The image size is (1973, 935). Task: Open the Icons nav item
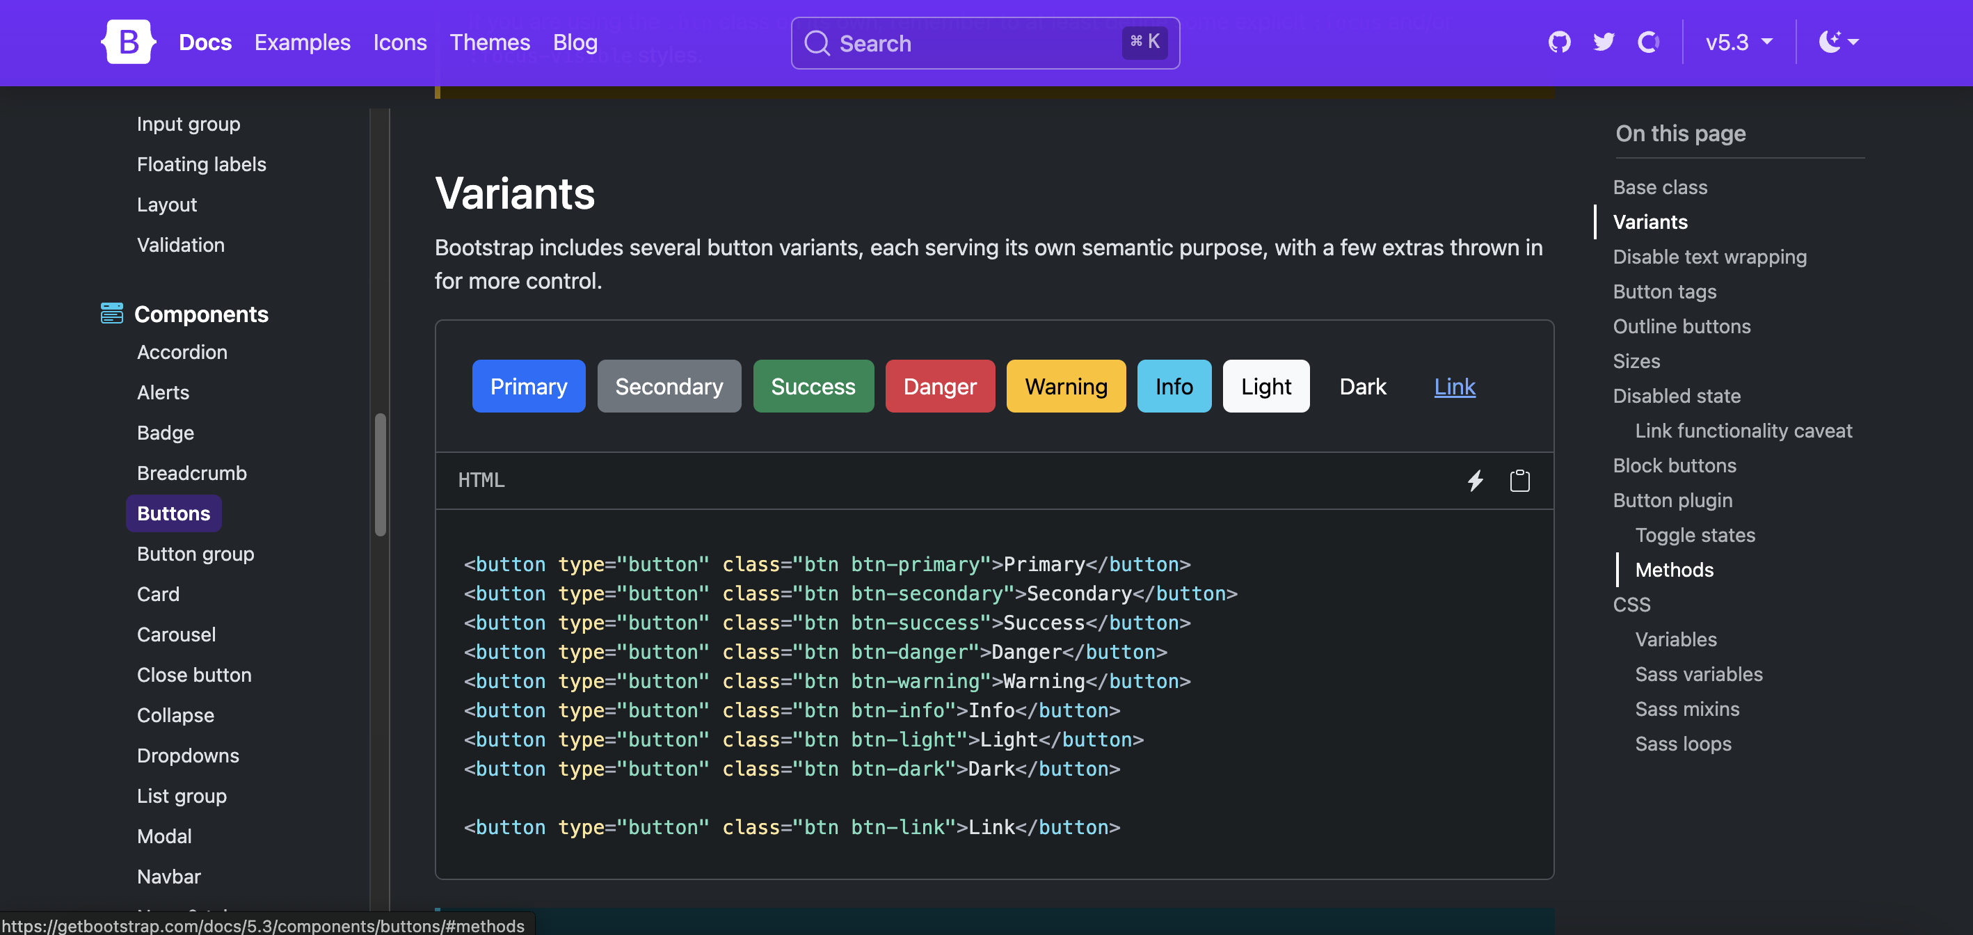point(400,42)
